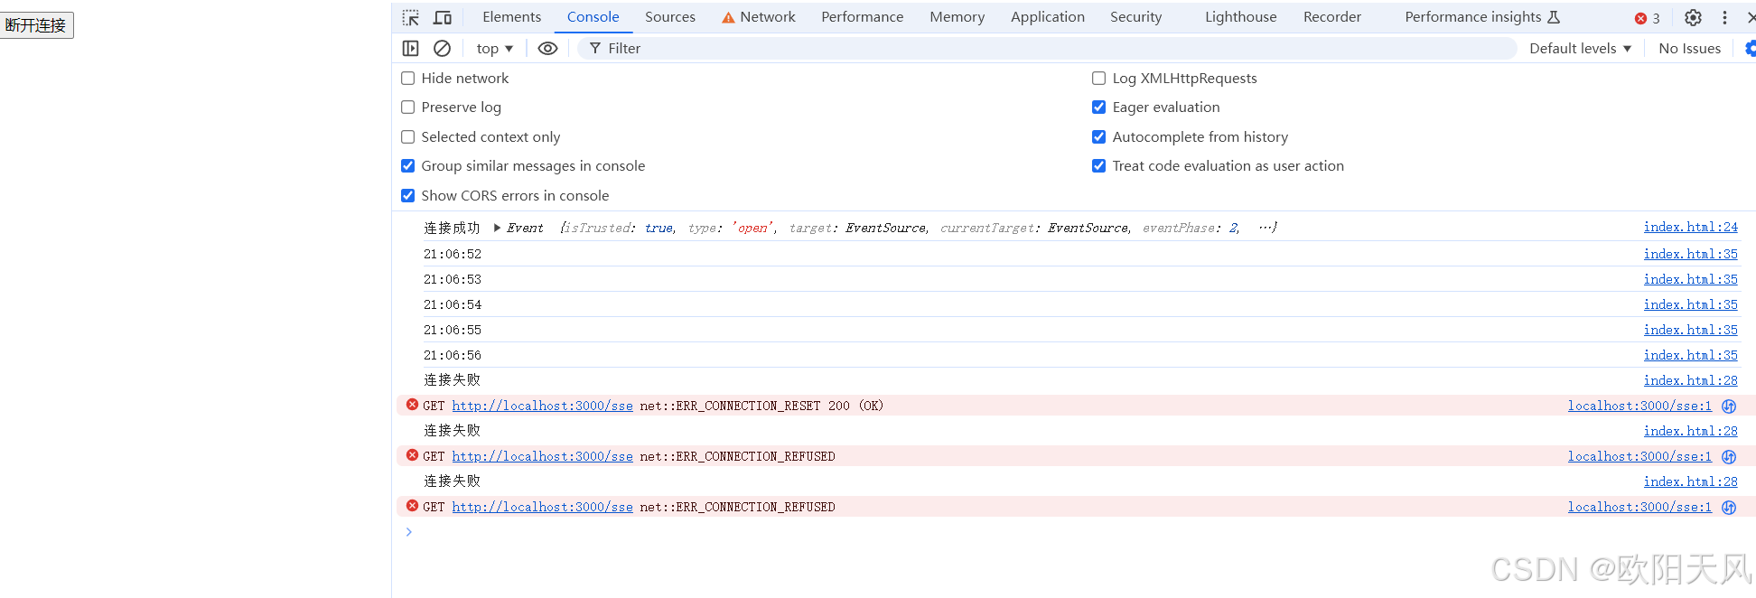Screen dimensions: 1756x598
Task: Open index.html:35 link for 21:06:56
Action: pyautogui.click(x=1691, y=356)
